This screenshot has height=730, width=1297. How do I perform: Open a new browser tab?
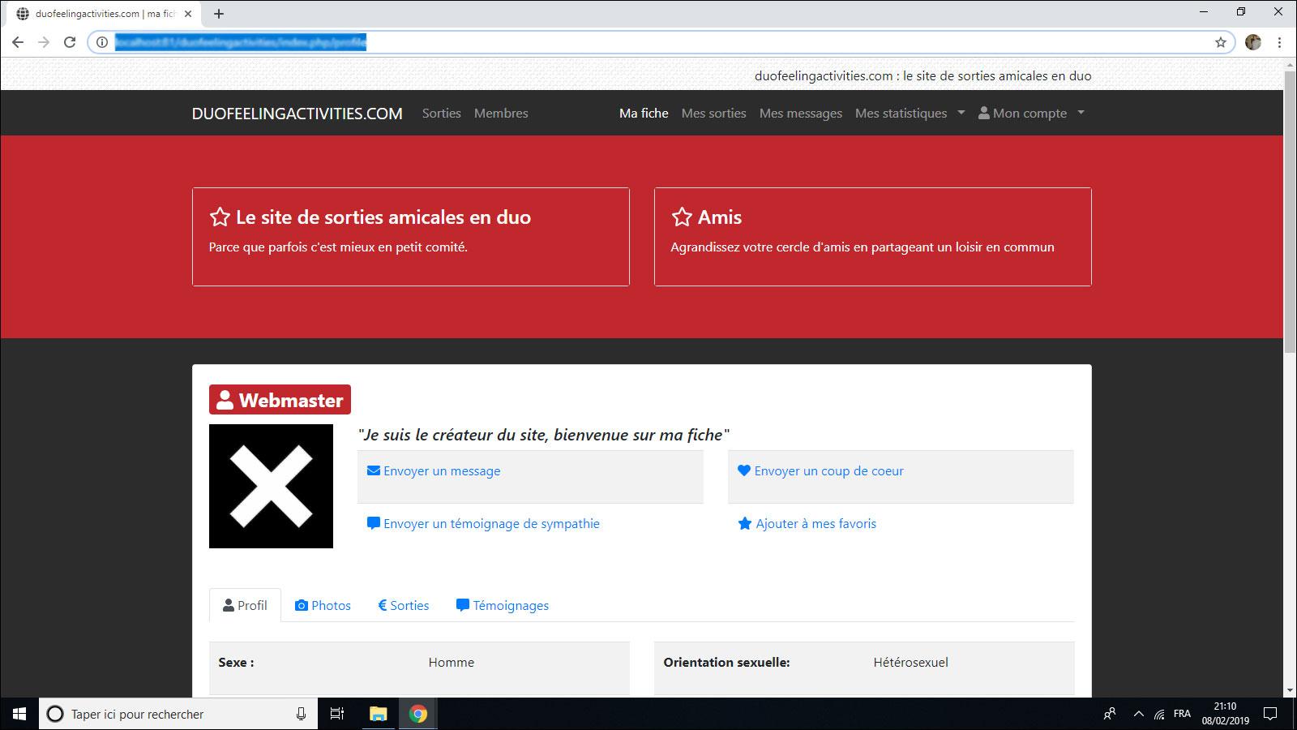[219, 14]
